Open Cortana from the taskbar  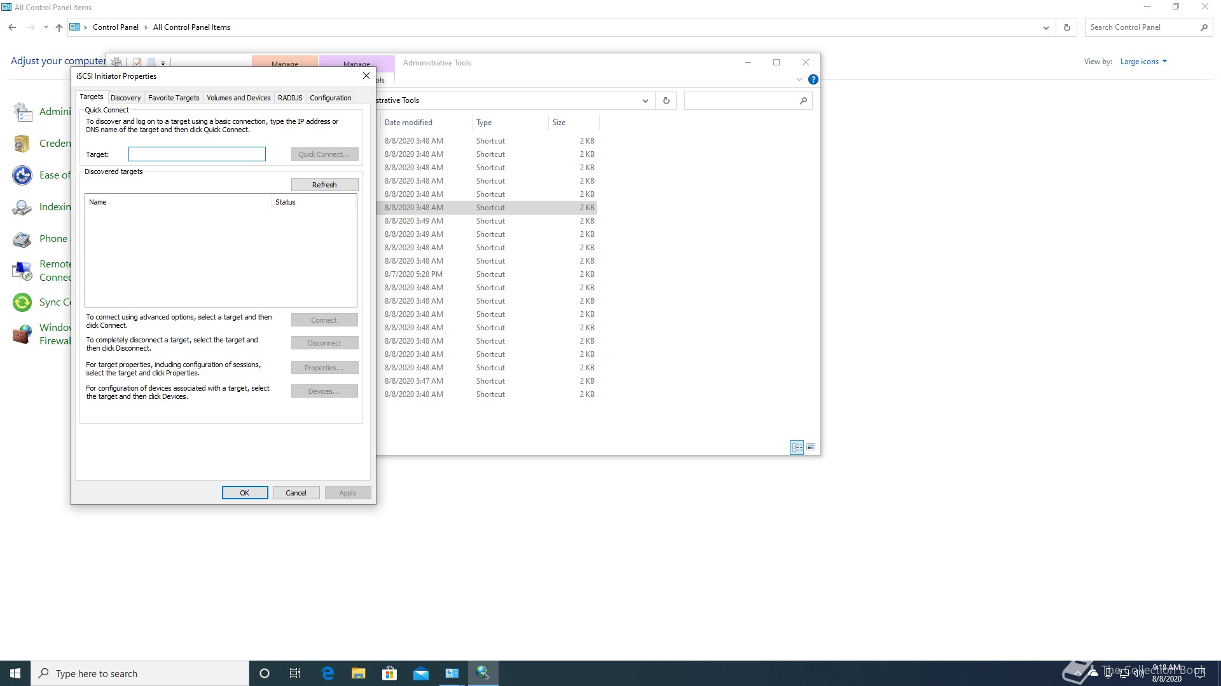(x=265, y=673)
